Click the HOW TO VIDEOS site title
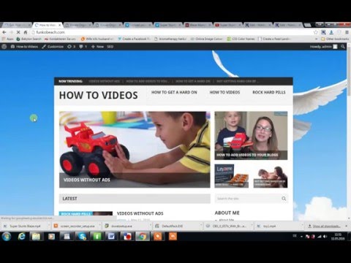Image resolution: width=351 pixels, height=263 pixels. pos(99,95)
